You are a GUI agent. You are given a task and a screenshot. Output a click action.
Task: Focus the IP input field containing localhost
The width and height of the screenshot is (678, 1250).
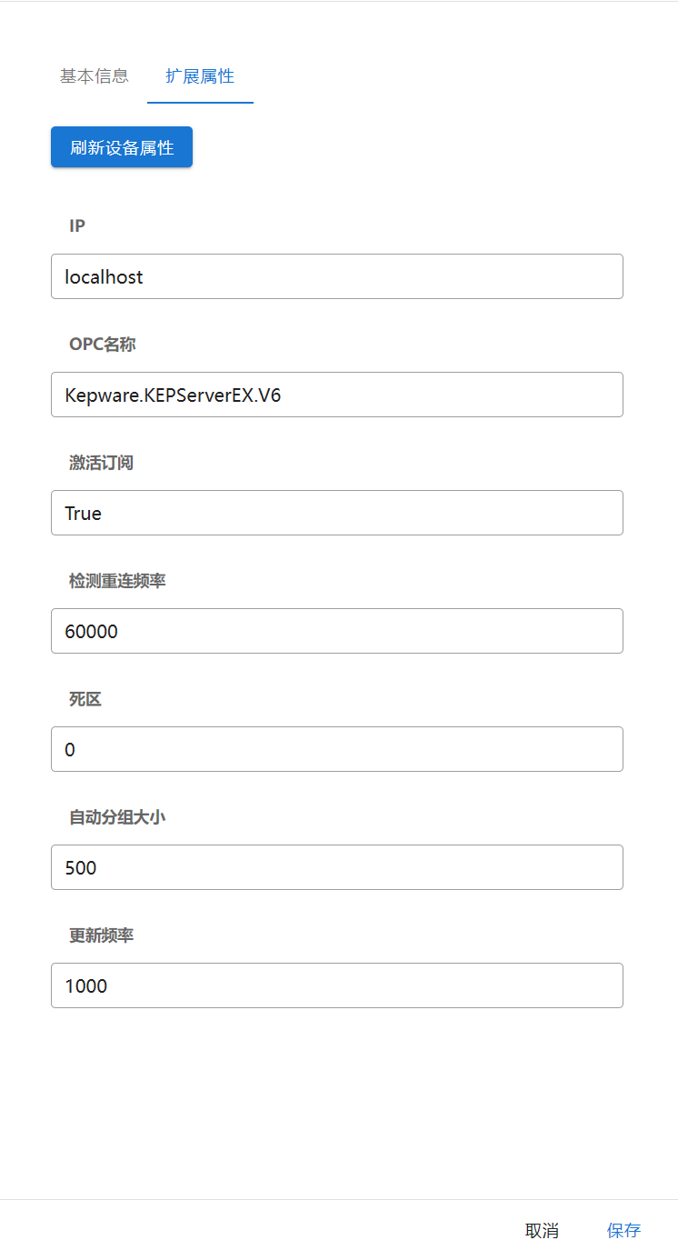click(x=336, y=276)
